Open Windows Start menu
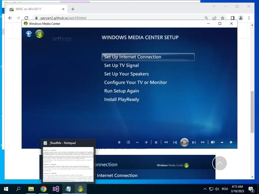 pyautogui.click(x=6, y=189)
